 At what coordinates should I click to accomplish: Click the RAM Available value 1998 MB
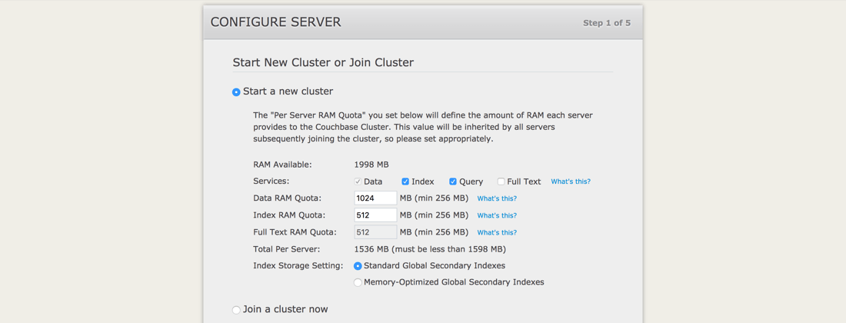pos(371,165)
